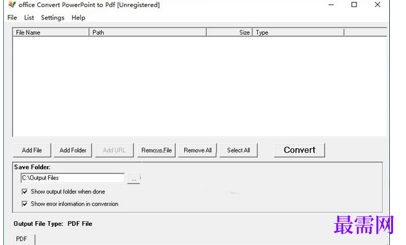Click the Save Folder path input field
The image size is (406, 245).
click(72, 178)
